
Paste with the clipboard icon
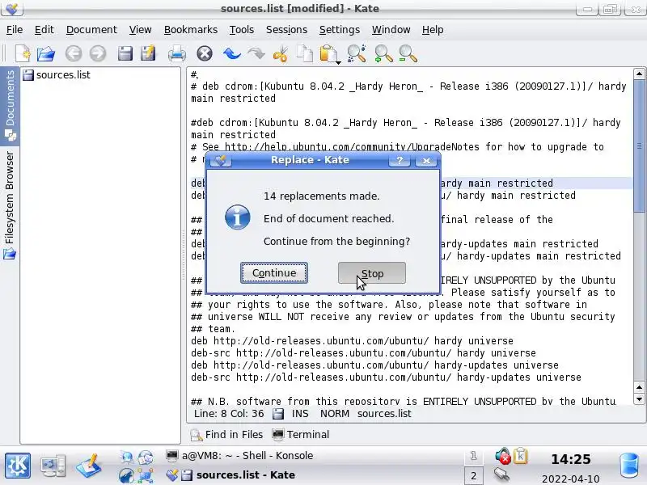pos(328,53)
